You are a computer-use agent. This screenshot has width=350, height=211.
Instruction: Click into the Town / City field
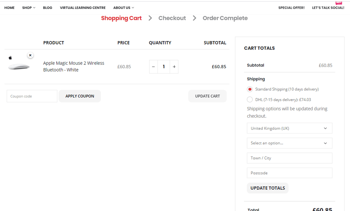click(289, 158)
